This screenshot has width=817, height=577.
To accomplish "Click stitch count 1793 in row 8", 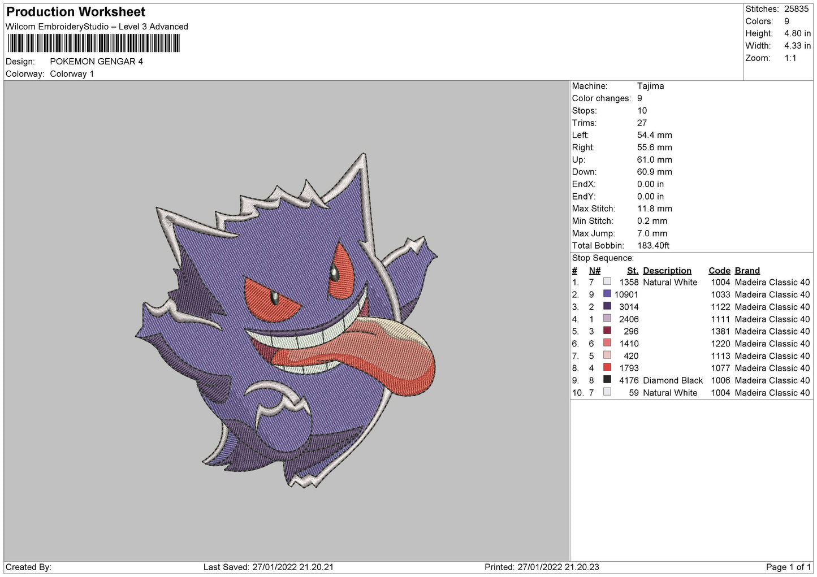I will coord(629,368).
